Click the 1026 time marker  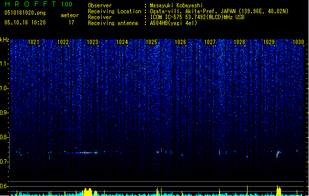point(180,42)
